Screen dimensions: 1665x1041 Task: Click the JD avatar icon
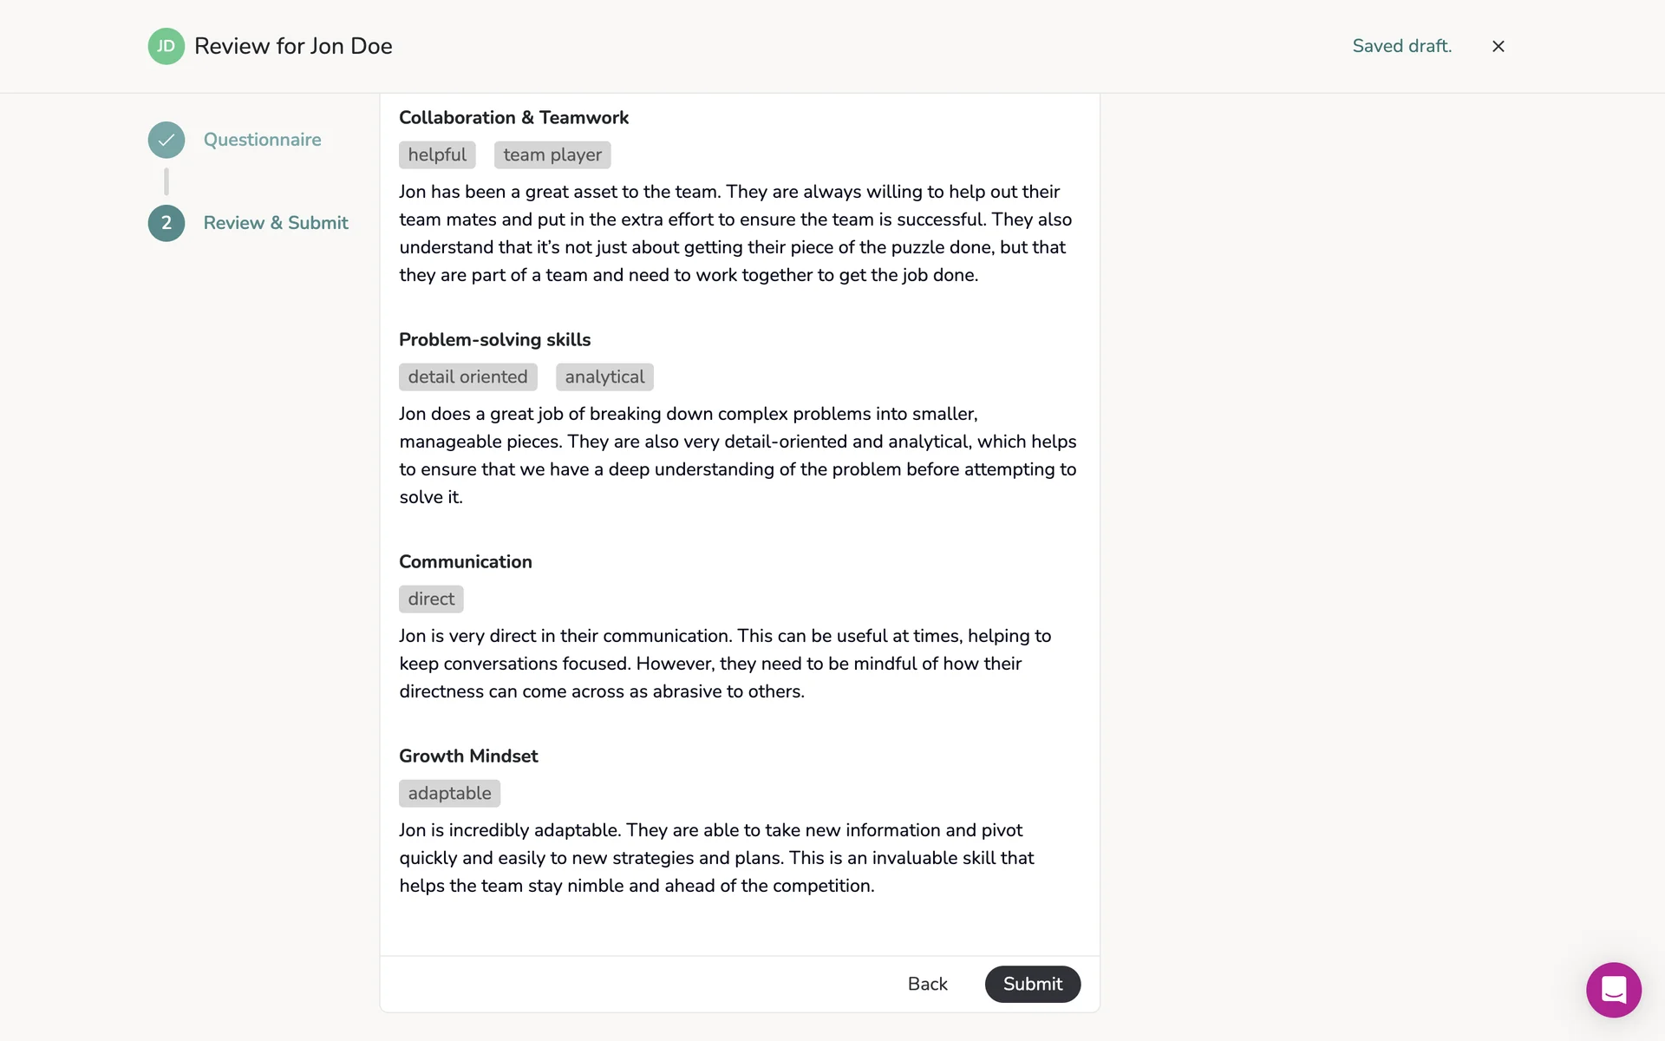tap(166, 46)
